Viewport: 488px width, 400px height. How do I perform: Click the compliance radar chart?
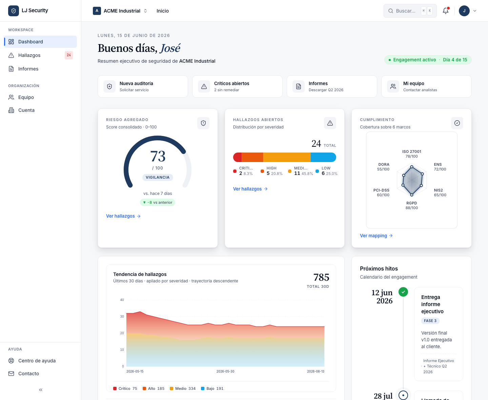(x=412, y=181)
